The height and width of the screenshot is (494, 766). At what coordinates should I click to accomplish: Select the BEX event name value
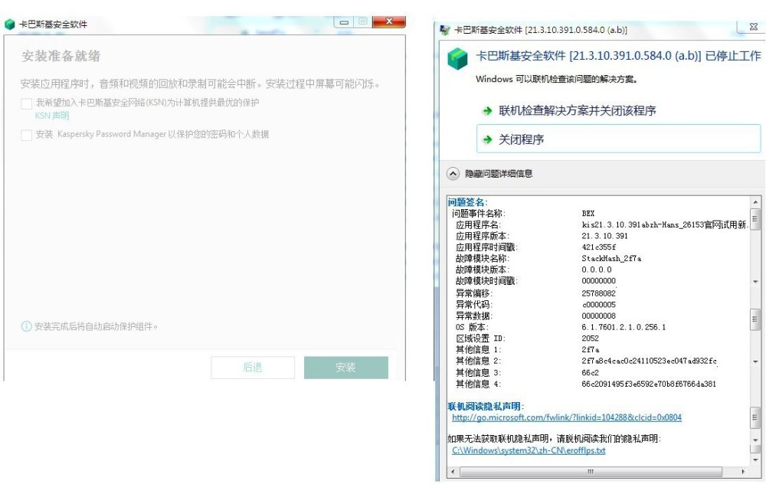[x=588, y=214]
